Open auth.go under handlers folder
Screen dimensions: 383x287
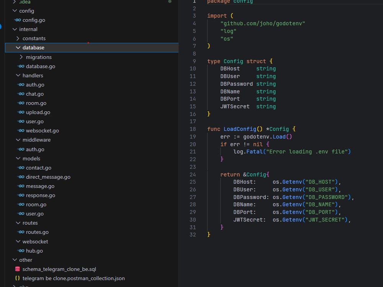click(x=35, y=85)
